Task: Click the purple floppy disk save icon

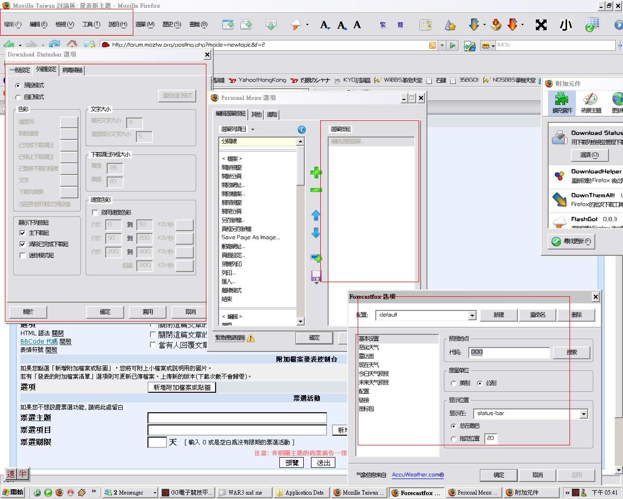Action: [316, 276]
